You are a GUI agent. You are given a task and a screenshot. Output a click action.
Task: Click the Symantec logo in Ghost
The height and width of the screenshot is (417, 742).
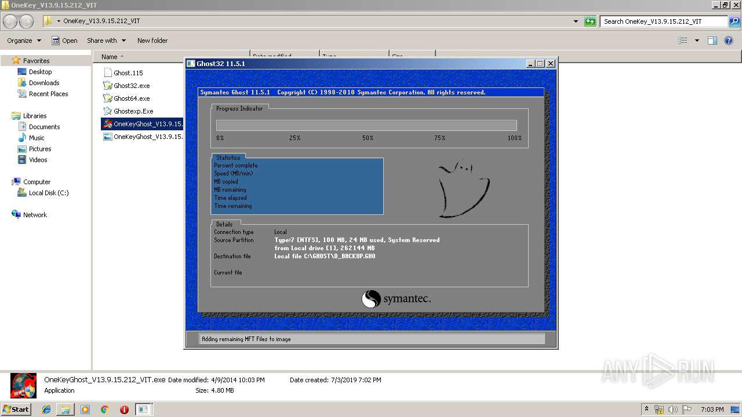pos(396,299)
